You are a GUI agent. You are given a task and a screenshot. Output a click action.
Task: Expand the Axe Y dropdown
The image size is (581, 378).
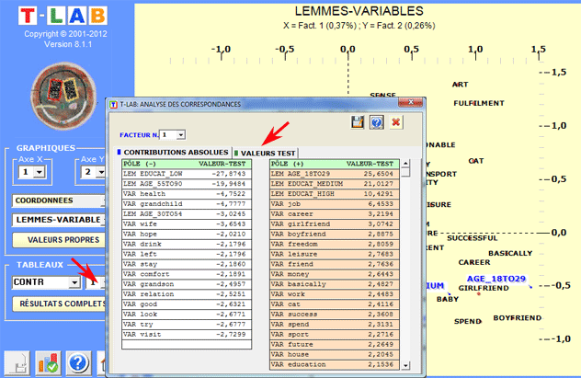point(100,172)
